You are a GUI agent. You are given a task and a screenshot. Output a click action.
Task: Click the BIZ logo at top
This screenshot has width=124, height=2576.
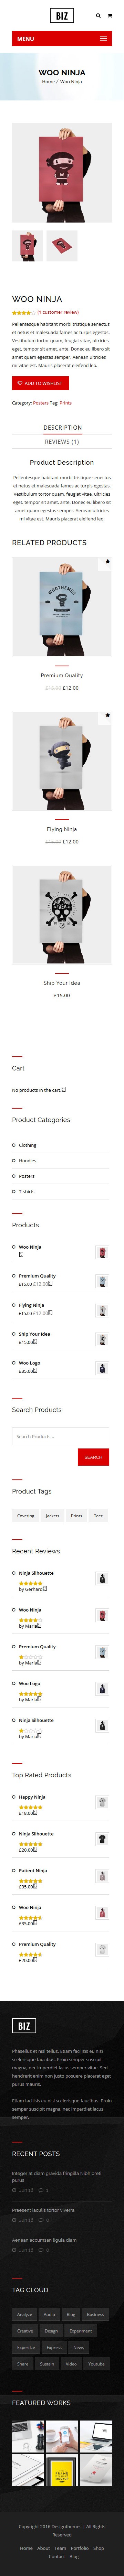click(x=62, y=15)
